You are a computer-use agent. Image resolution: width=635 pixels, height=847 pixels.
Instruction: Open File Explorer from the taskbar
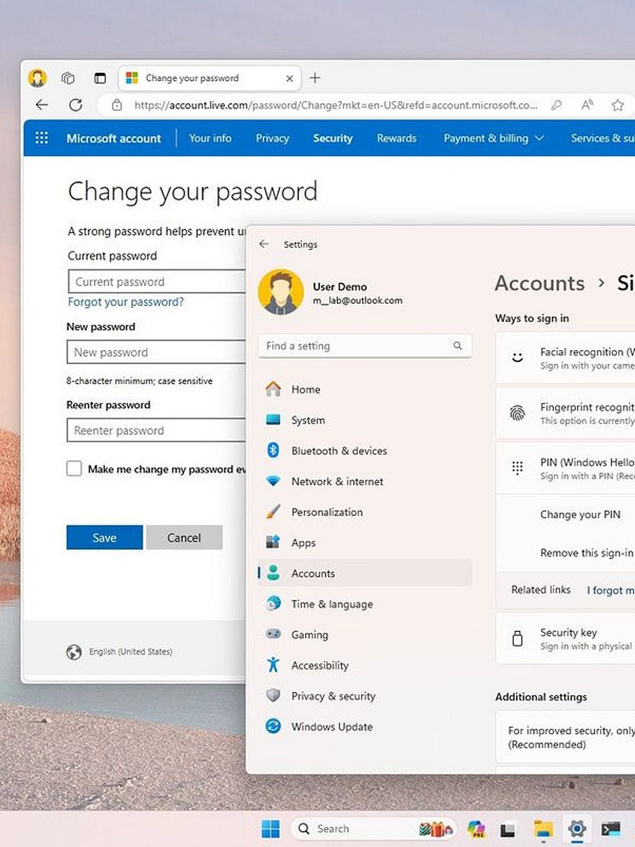point(543,828)
